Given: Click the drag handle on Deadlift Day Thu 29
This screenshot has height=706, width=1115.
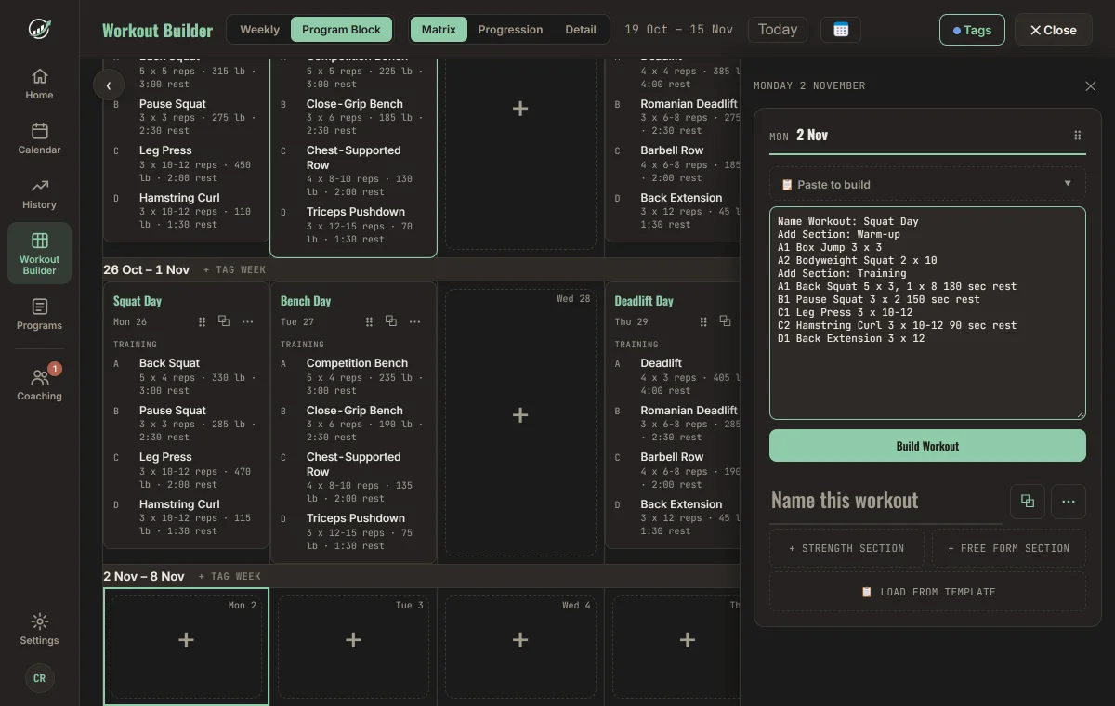Looking at the screenshot, I should 703,321.
